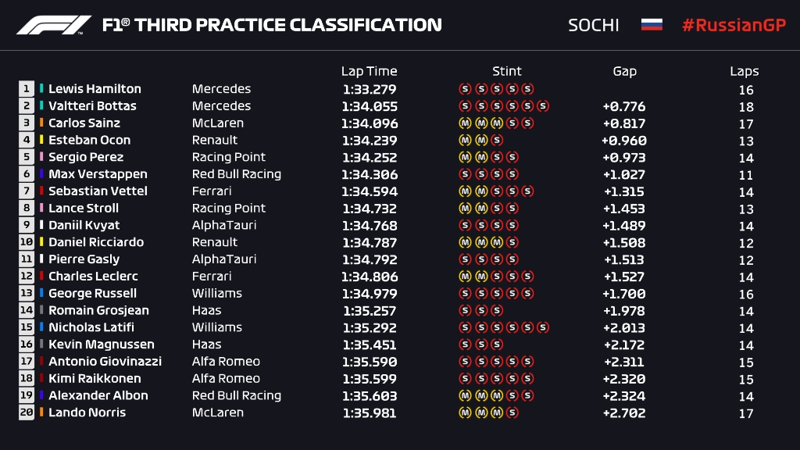This screenshot has width=800, height=450.
Task: Click the position 20 number box
Action: tap(27, 413)
